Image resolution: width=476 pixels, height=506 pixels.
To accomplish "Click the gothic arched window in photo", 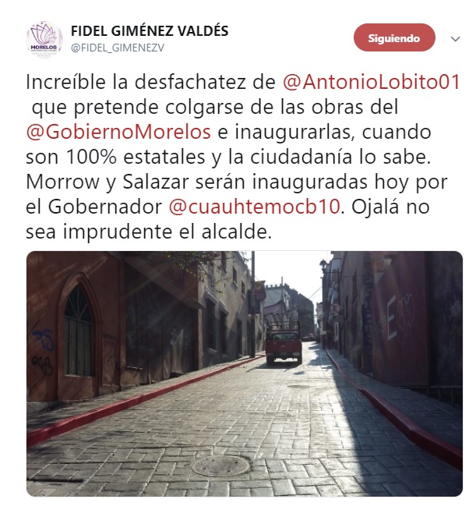I will tap(79, 331).
